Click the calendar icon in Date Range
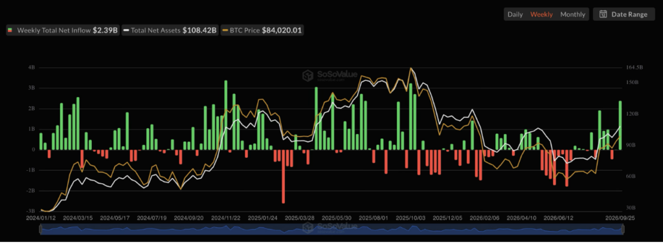This screenshot has width=663, height=244. (x=603, y=14)
